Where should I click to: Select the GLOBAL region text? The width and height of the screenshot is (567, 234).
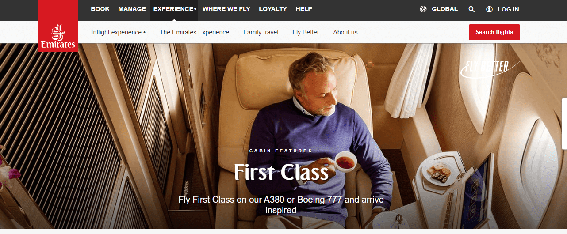coord(444,9)
